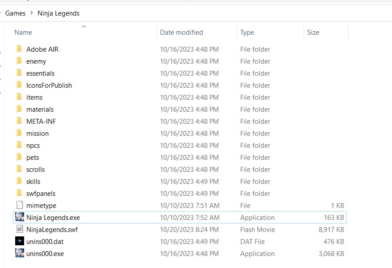
Task: Click the unins000.dat file icon
Action: pyautogui.click(x=20, y=241)
